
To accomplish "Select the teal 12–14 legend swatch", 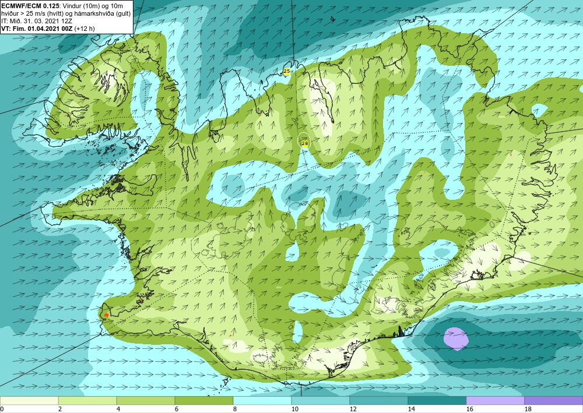I will [379, 401].
